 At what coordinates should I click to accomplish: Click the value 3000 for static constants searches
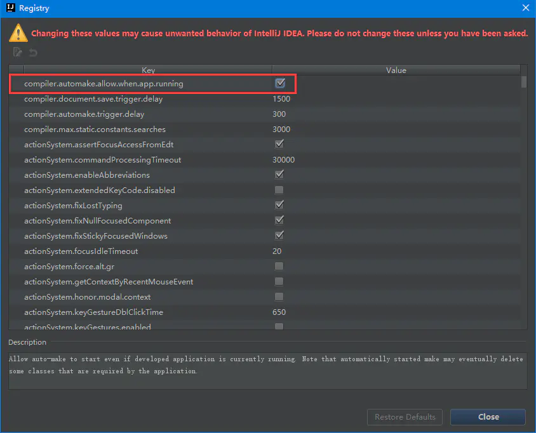point(281,130)
